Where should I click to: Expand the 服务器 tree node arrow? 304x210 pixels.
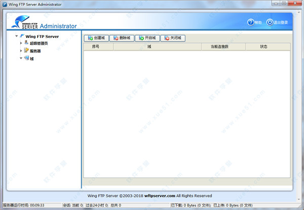(21, 51)
